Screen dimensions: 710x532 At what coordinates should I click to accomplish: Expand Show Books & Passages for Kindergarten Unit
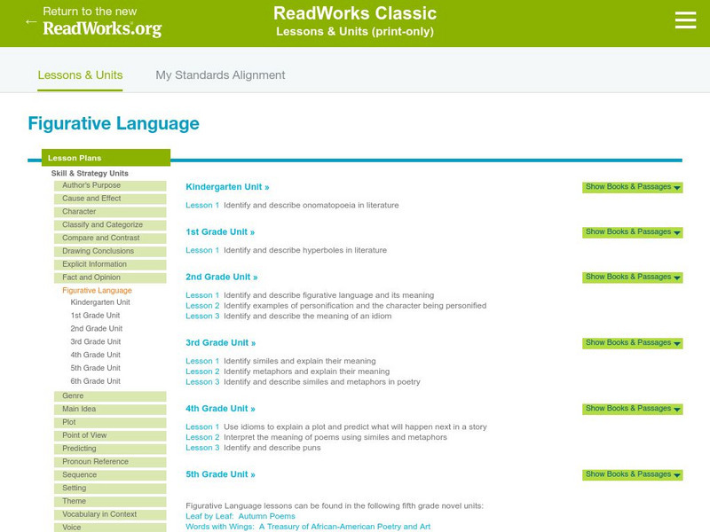coord(633,187)
